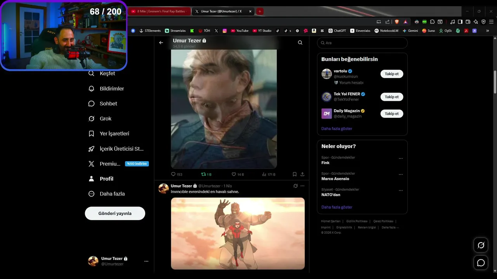Open account menu dots beside @Umurtezer
Screen dimensions: 497x279
[x=146, y=261]
